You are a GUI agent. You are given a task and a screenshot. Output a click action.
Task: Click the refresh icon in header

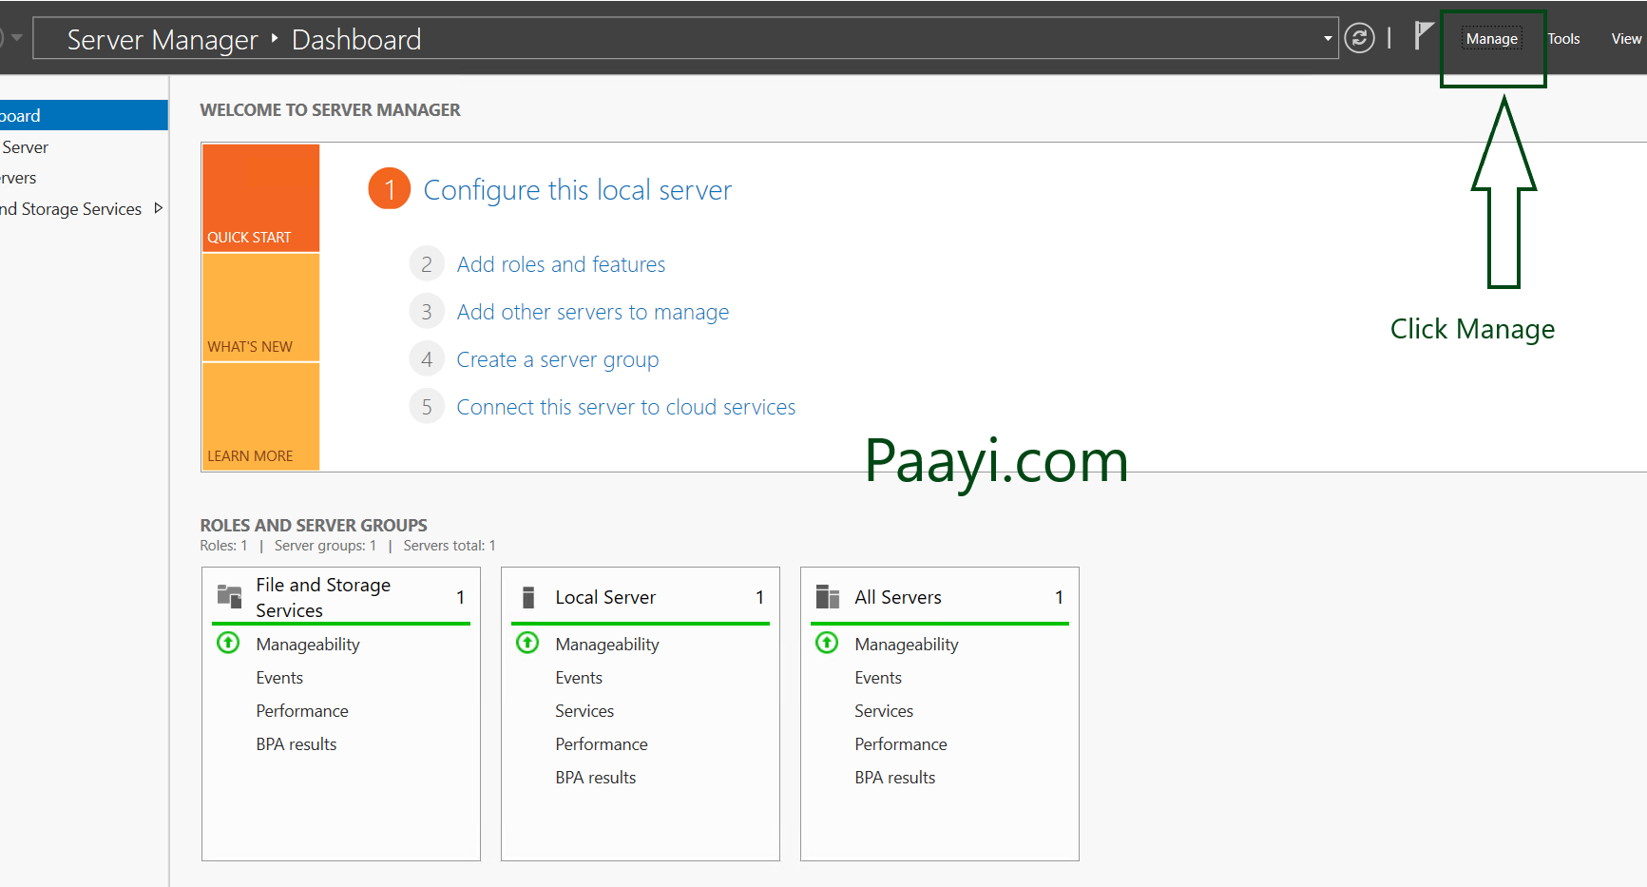1359,38
